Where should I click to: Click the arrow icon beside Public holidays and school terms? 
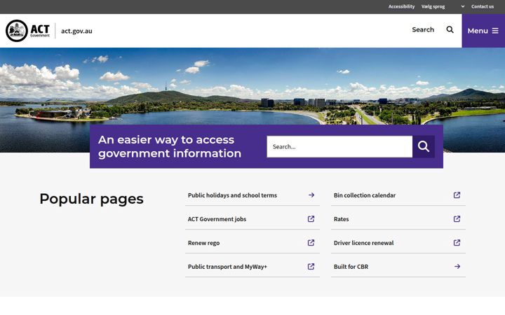[311, 195]
